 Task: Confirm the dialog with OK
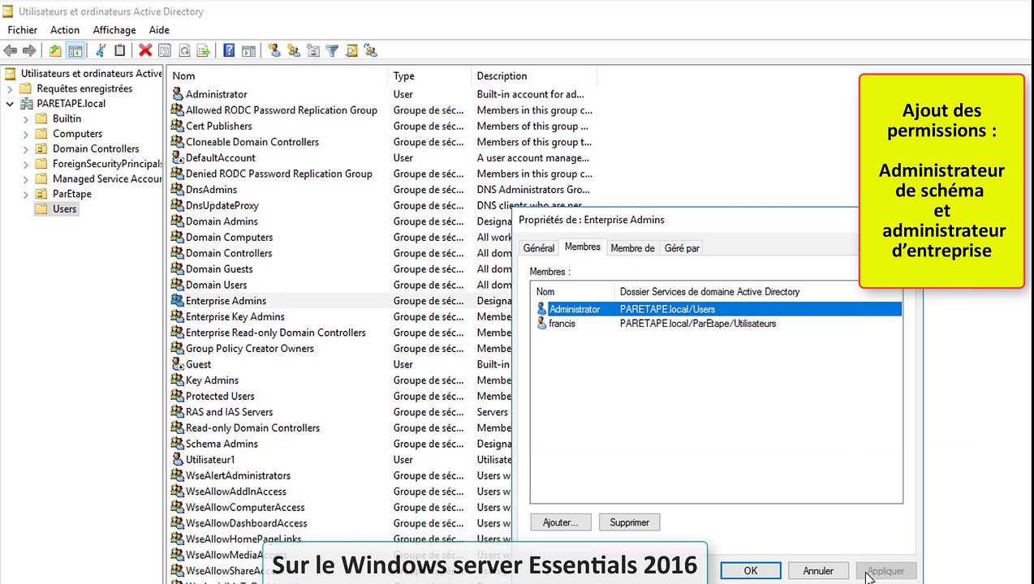tap(751, 571)
